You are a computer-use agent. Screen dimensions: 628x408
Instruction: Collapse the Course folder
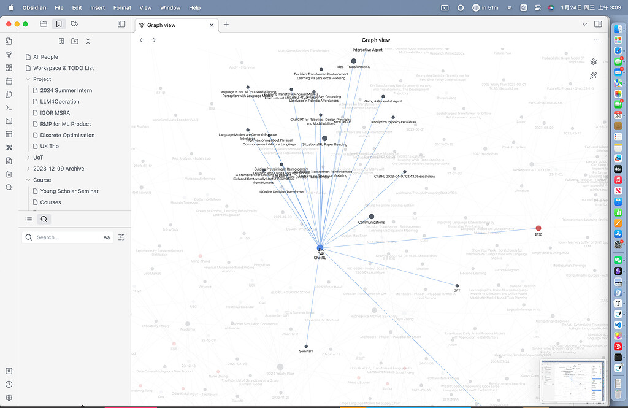[x=27, y=179]
